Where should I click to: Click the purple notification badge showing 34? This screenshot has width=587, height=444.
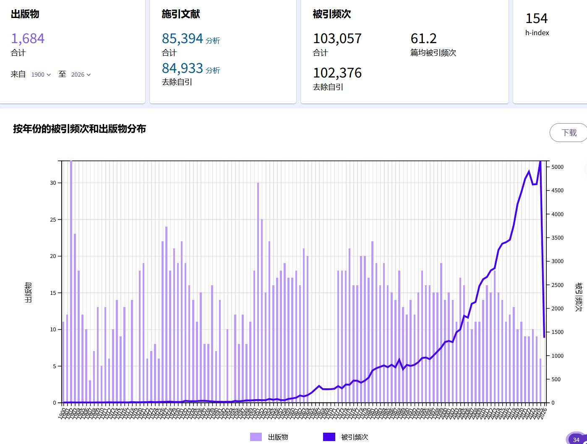tap(576, 439)
